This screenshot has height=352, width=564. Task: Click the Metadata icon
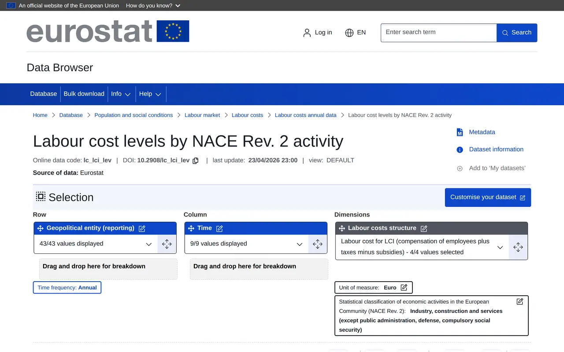pyautogui.click(x=460, y=132)
